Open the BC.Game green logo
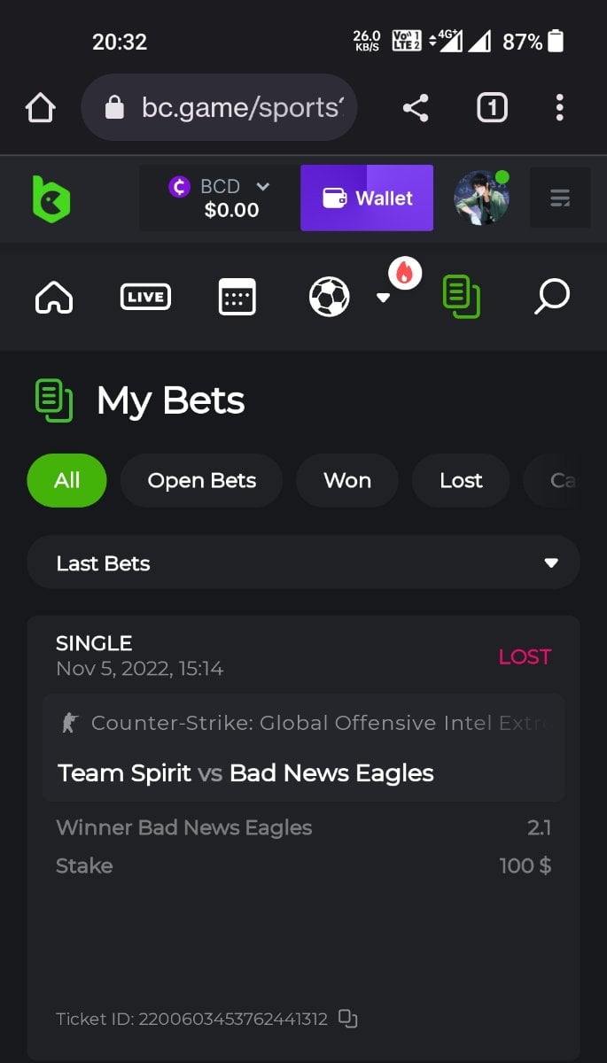Viewport: 607px width, 1063px height. pyautogui.click(x=51, y=198)
